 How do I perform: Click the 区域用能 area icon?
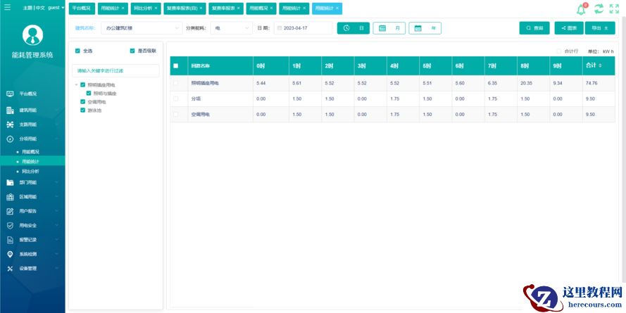(x=11, y=196)
